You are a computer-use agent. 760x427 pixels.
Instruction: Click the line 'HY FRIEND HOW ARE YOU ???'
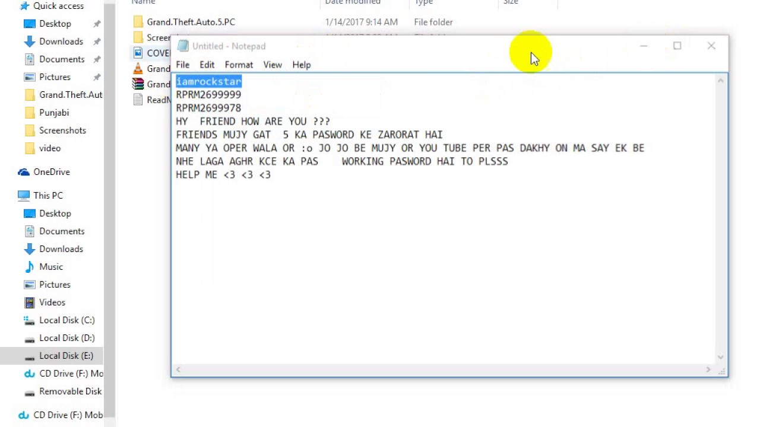[x=253, y=122]
